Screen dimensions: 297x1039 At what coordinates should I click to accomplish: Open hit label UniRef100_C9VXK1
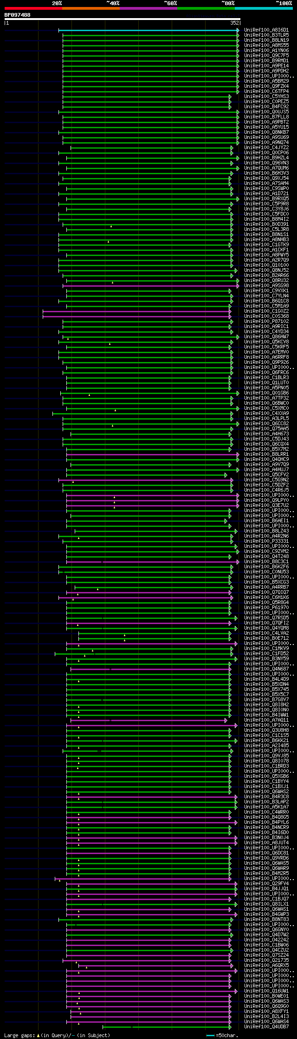(266, 291)
